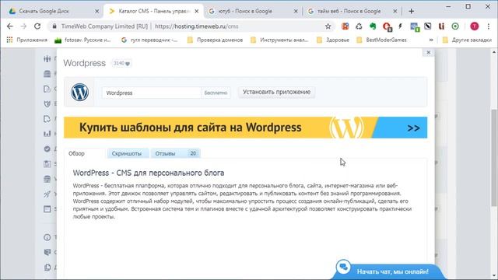Screen dimensions: 498x280
Task: Click the address bar URL
Action: coord(196,26)
